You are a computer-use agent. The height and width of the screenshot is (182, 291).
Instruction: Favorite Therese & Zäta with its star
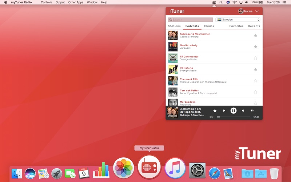pos(256,81)
